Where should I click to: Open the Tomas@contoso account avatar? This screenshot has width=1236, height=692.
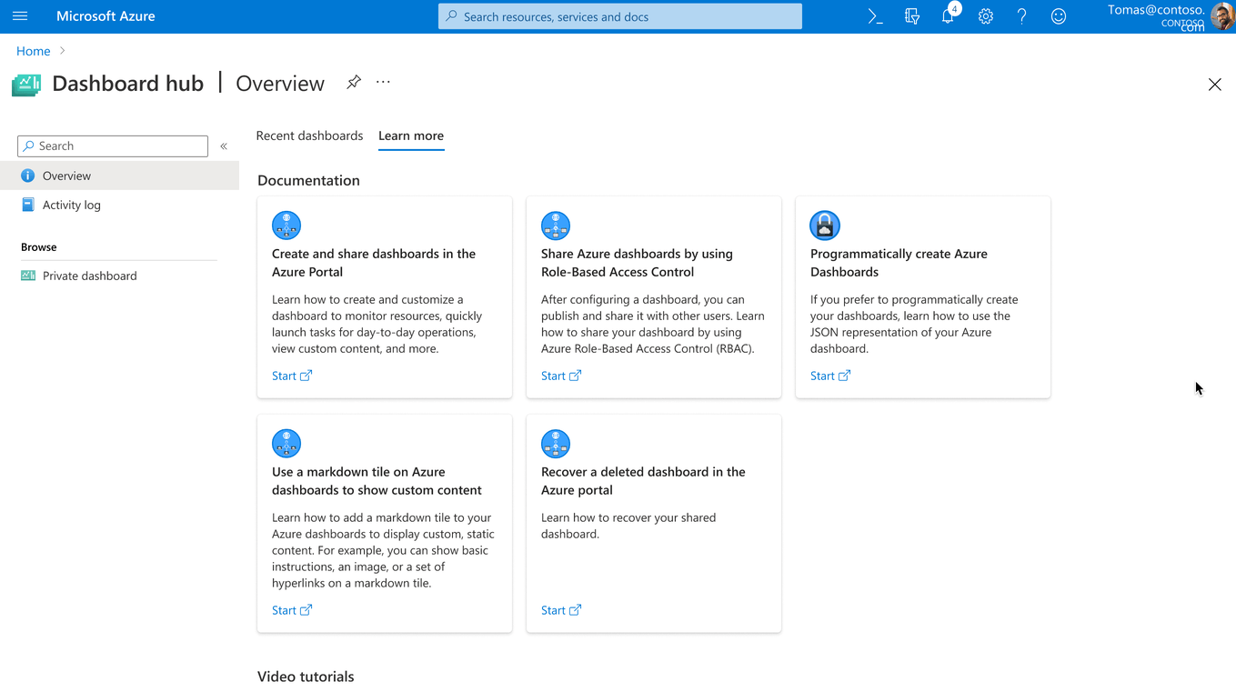point(1221,15)
